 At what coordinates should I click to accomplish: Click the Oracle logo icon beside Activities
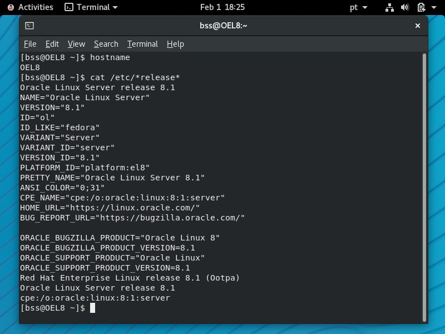[11, 7]
